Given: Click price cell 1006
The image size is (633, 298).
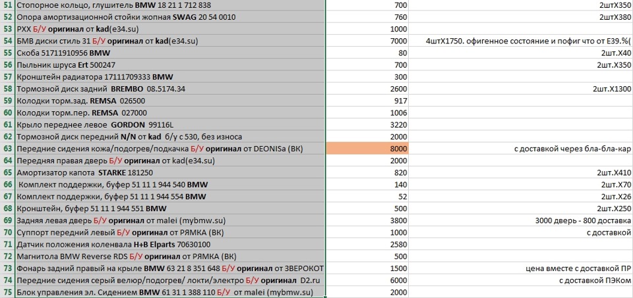Looking at the screenshot, I should tap(367, 112).
